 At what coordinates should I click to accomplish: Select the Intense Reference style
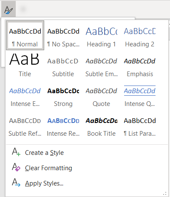[63, 125]
